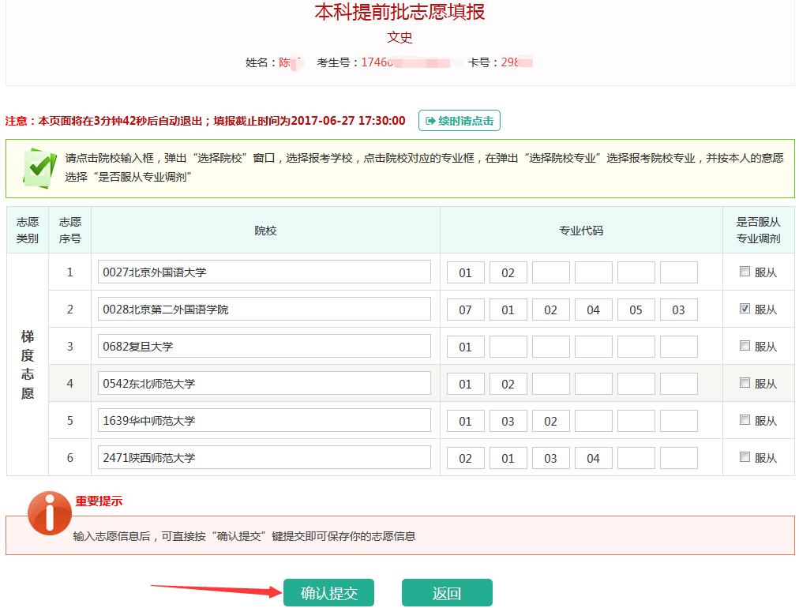Select 服从 checkbox for 陕西师范大学
This screenshot has height=608, width=799.
(x=745, y=457)
